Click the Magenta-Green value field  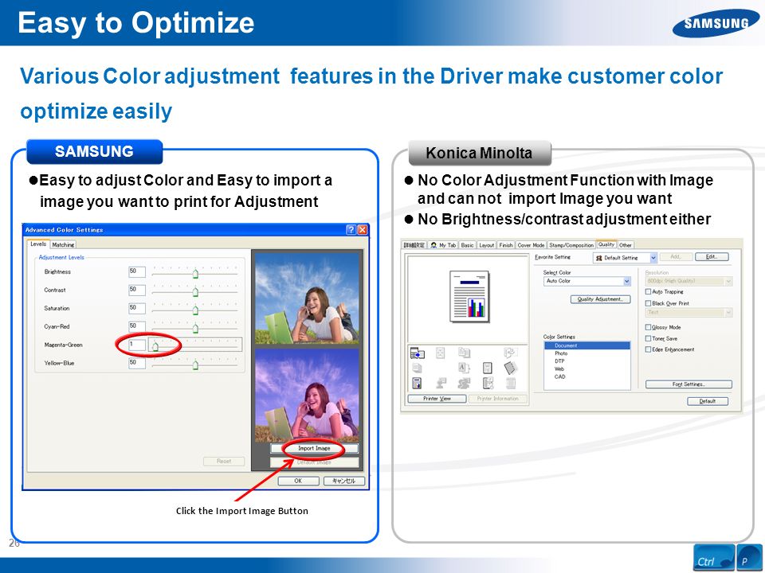pos(137,345)
